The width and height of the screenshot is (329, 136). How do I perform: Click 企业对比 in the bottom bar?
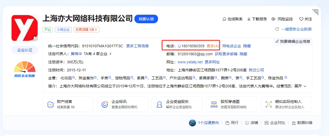[275, 123]
